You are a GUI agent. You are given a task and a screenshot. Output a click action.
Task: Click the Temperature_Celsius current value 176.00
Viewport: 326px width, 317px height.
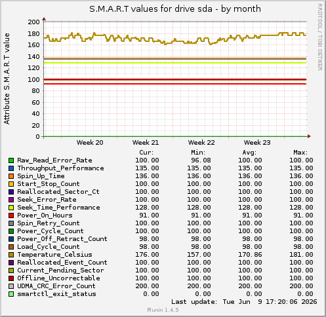click(147, 255)
